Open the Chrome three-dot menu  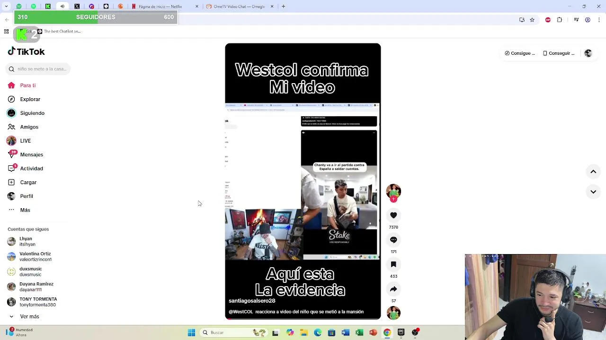point(599,20)
